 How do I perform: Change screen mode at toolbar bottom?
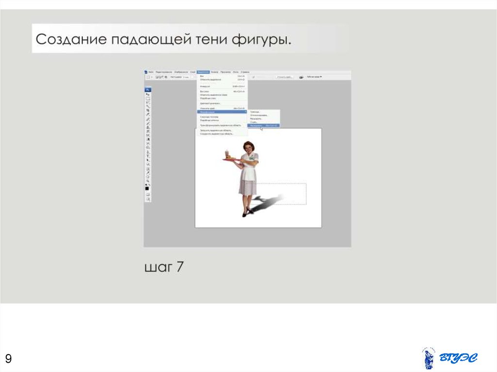pos(148,199)
